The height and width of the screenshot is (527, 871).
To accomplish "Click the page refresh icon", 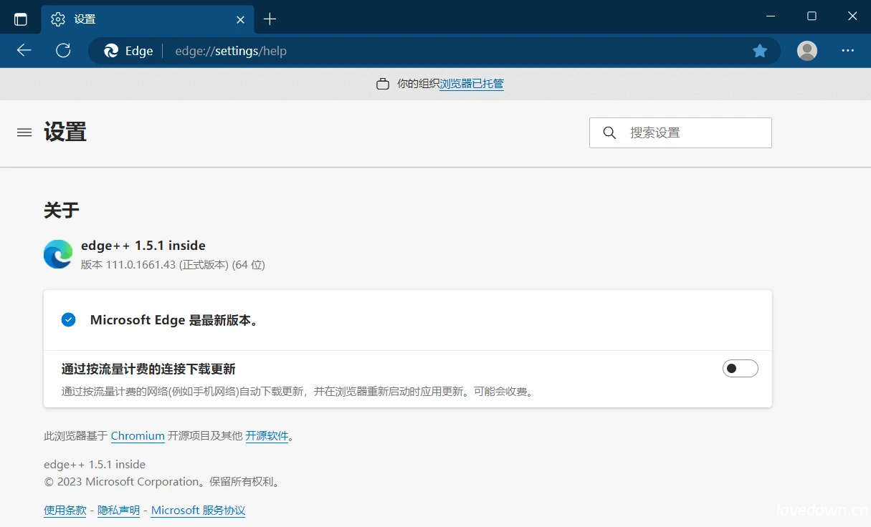I will [x=63, y=50].
